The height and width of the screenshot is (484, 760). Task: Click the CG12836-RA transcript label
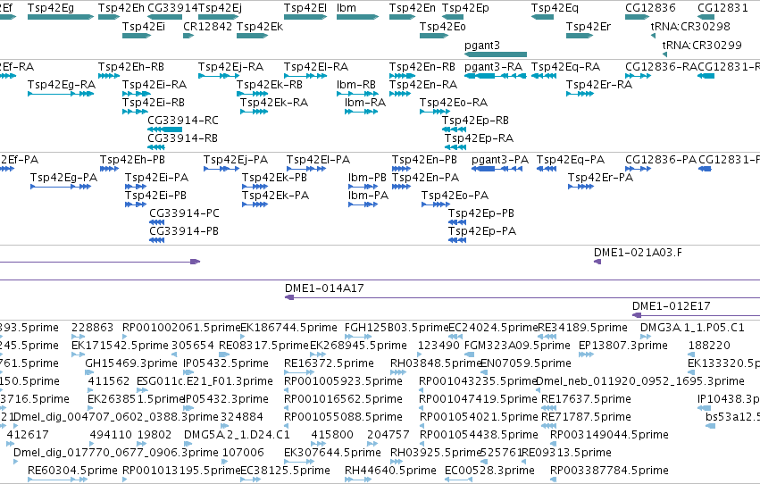[661, 67]
